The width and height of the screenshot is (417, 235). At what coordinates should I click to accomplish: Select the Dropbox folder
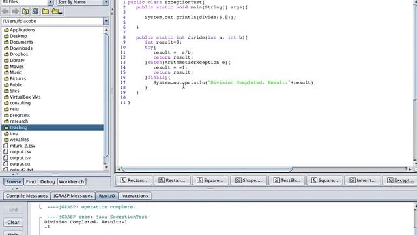(19, 54)
